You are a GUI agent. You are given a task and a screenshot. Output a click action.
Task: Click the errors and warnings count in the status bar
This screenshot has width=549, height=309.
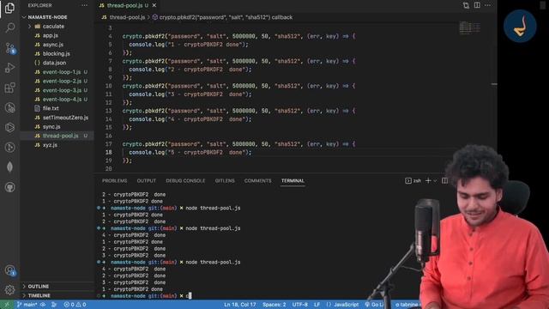click(75, 305)
